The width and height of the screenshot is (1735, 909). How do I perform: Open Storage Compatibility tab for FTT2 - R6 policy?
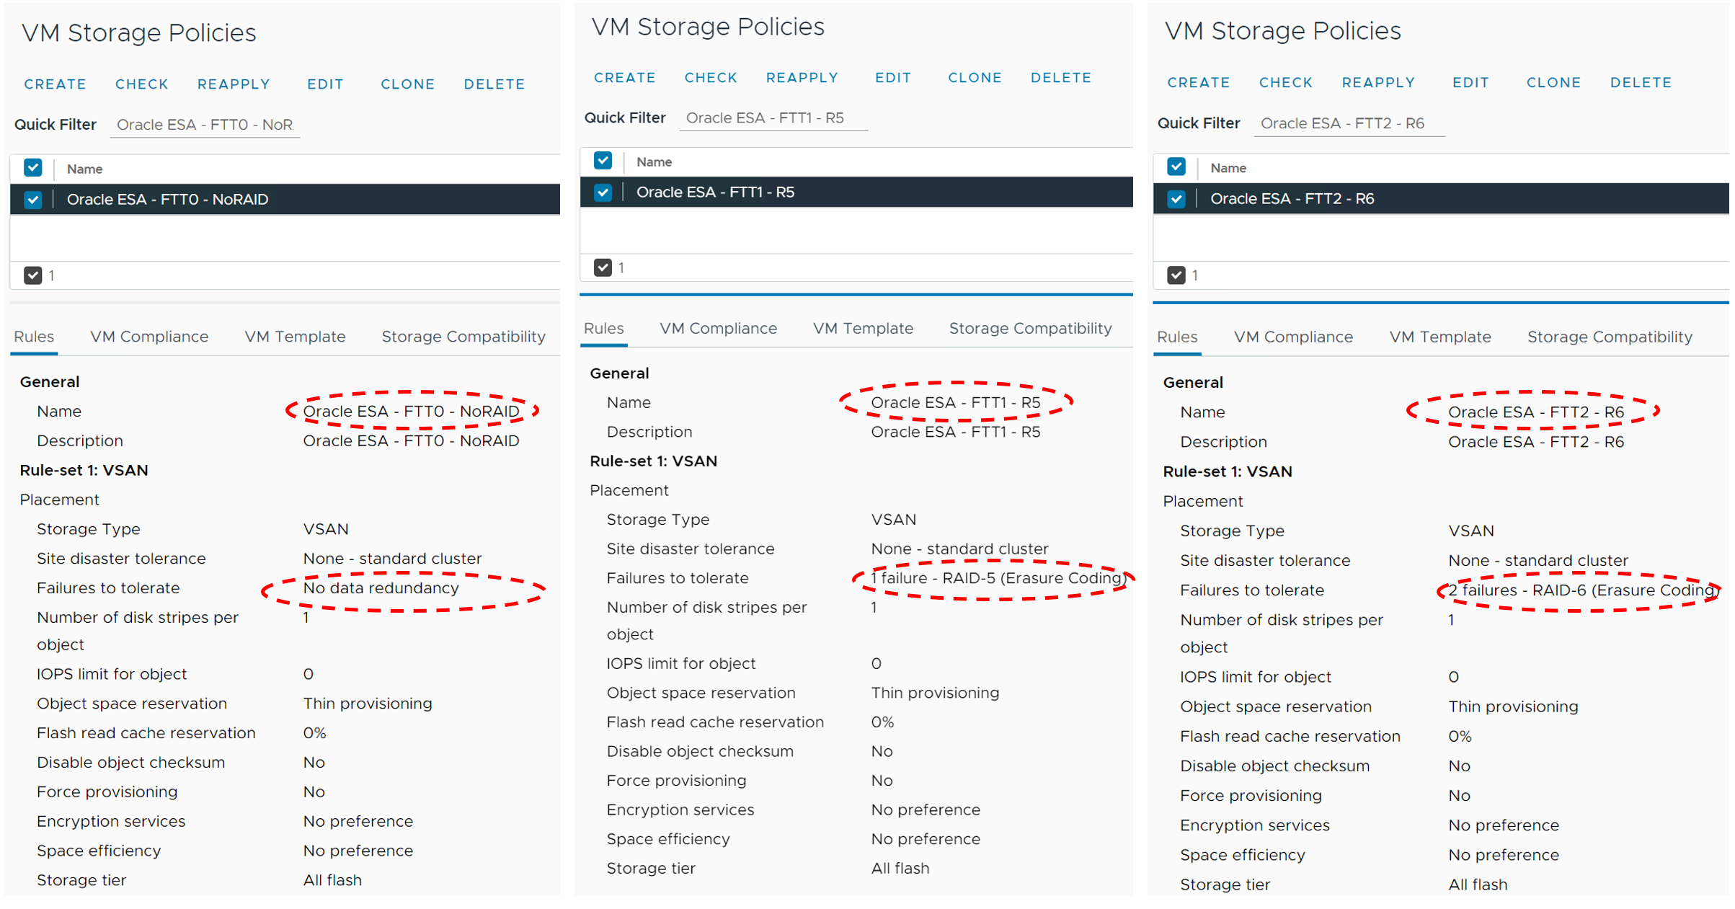[1609, 337]
